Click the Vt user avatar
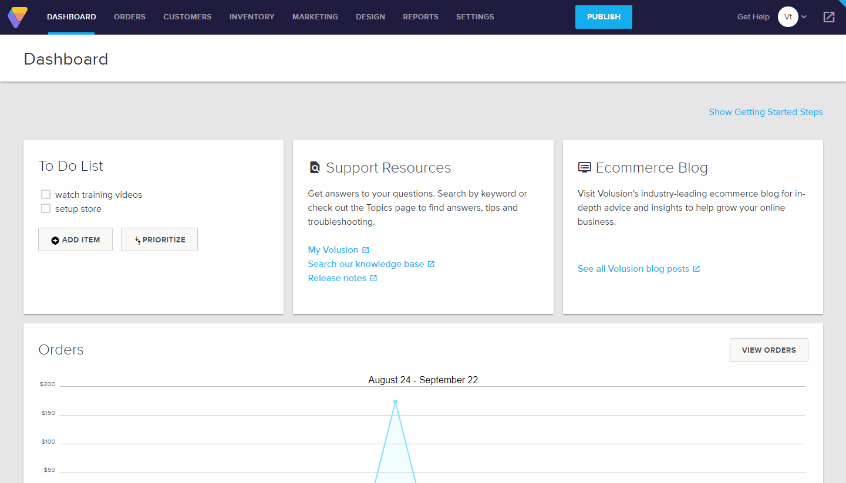 pos(788,17)
